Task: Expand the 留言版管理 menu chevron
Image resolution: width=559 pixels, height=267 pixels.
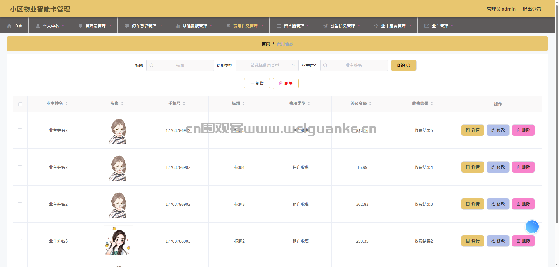Action: [x=309, y=26]
